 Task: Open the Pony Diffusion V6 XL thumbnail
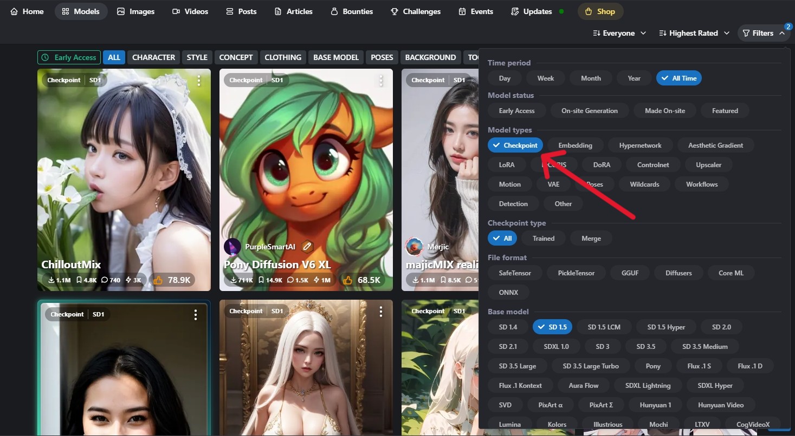[306, 162]
